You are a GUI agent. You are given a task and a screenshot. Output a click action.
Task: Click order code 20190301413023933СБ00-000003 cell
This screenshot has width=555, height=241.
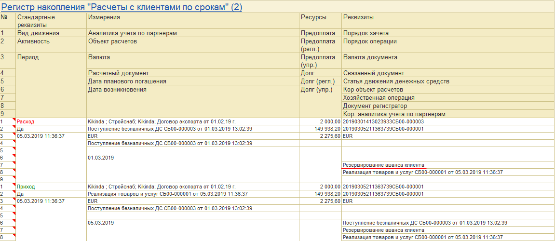(x=448, y=122)
